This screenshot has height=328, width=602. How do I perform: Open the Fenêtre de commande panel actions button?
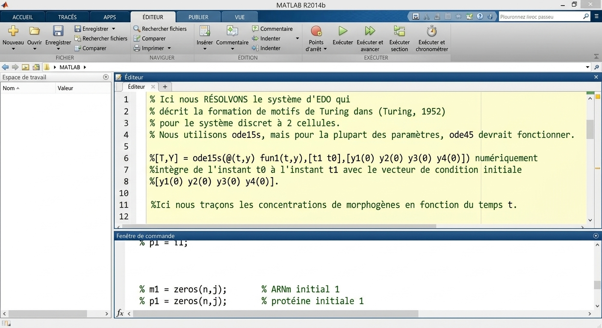click(596, 236)
